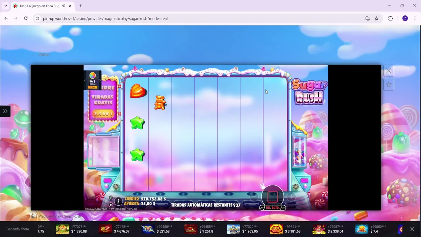Click the browser address bar URL
This screenshot has height=237, width=421.
pyautogui.click(x=105, y=18)
